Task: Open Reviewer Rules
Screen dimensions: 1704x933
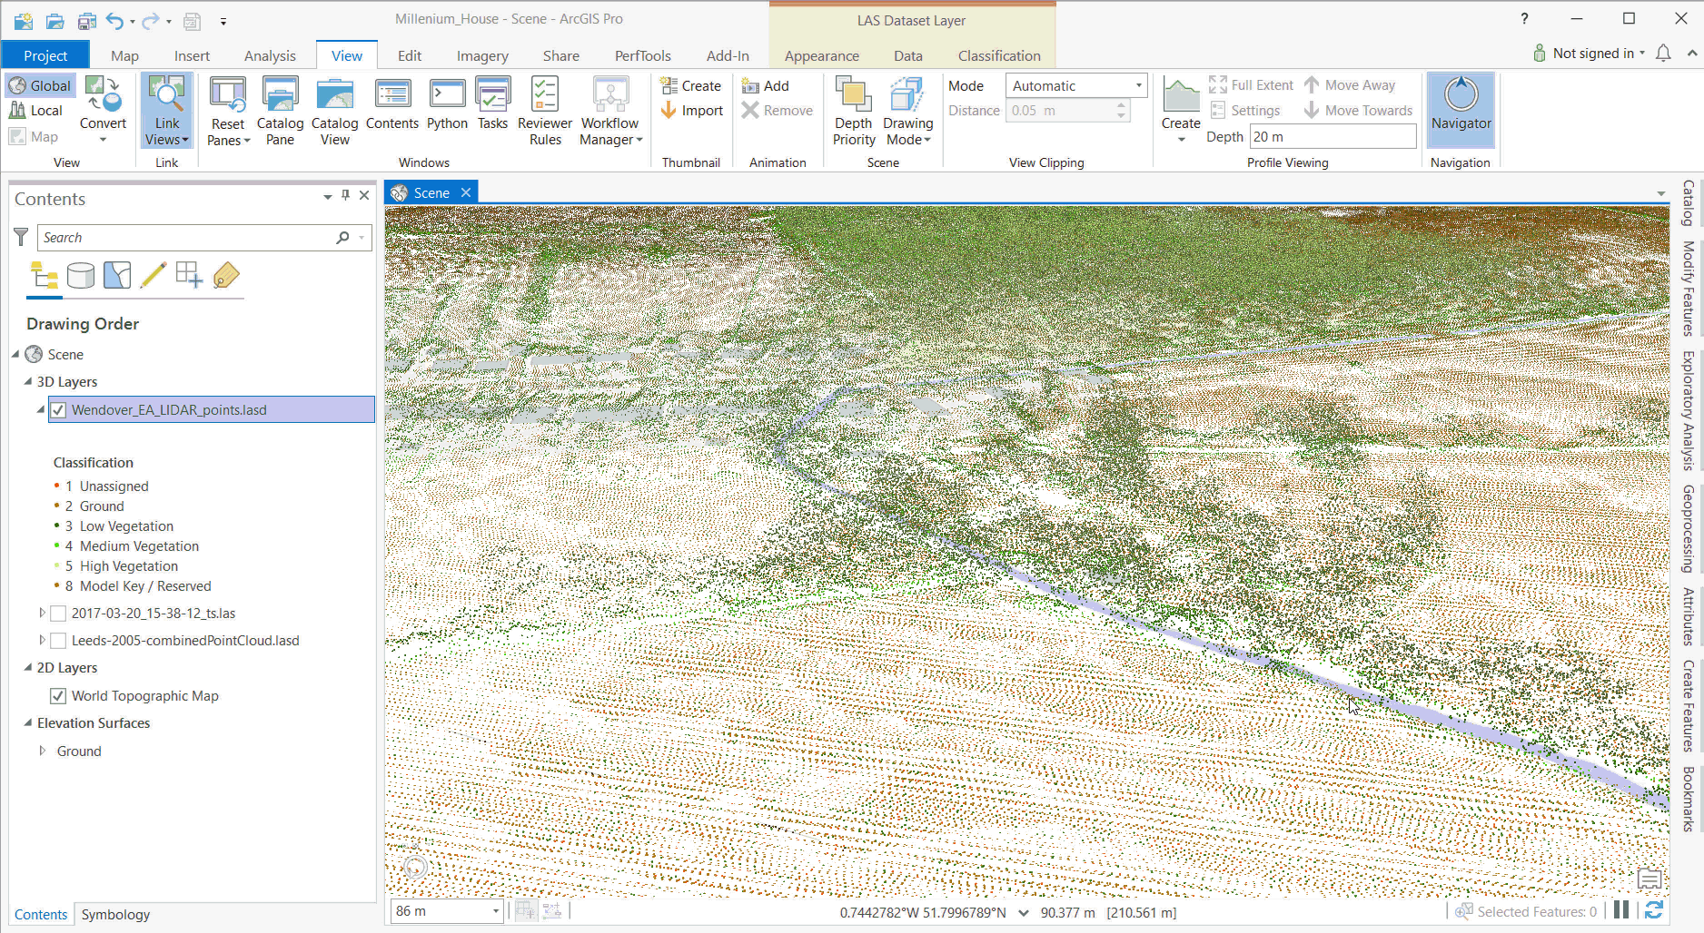Action: 543,109
